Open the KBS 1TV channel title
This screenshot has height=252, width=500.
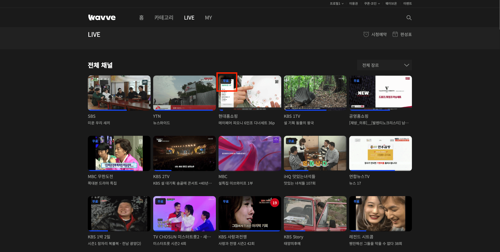click(292, 116)
